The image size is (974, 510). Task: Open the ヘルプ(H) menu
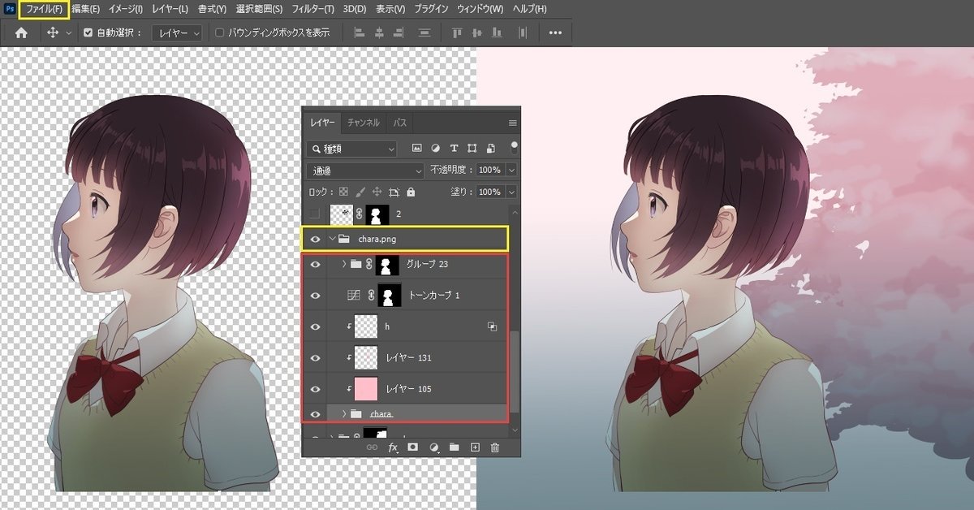528,9
